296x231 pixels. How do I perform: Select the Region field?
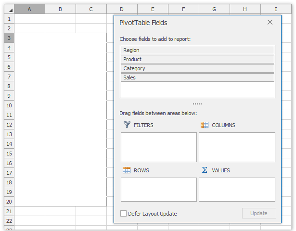pos(197,50)
